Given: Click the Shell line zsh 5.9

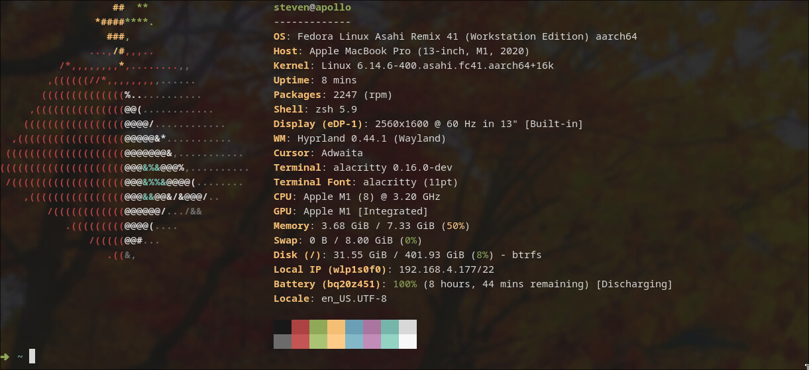Looking at the screenshot, I should coord(315,109).
